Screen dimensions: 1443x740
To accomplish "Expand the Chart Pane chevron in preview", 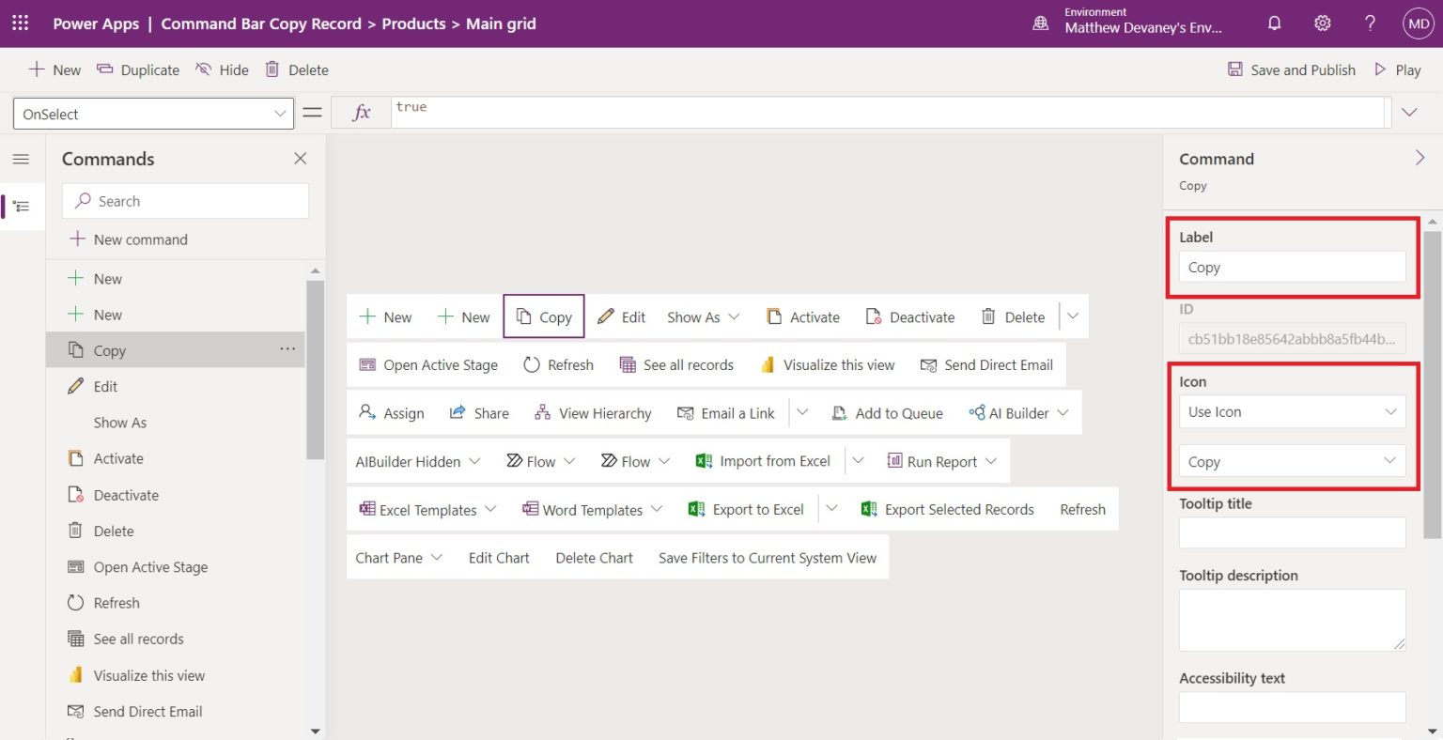I will [438, 557].
